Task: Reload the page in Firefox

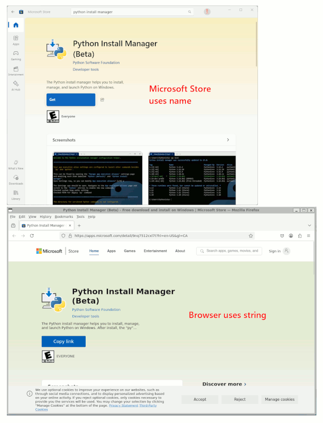Action: tap(32, 236)
